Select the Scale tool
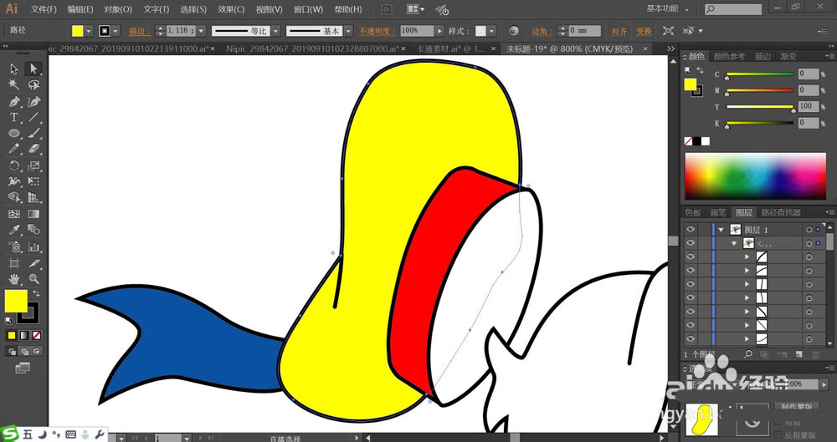Screen dimensions: 837x442 [33, 165]
